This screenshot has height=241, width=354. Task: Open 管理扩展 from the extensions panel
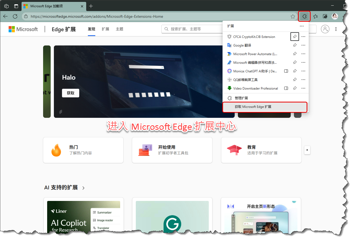pos(241,98)
